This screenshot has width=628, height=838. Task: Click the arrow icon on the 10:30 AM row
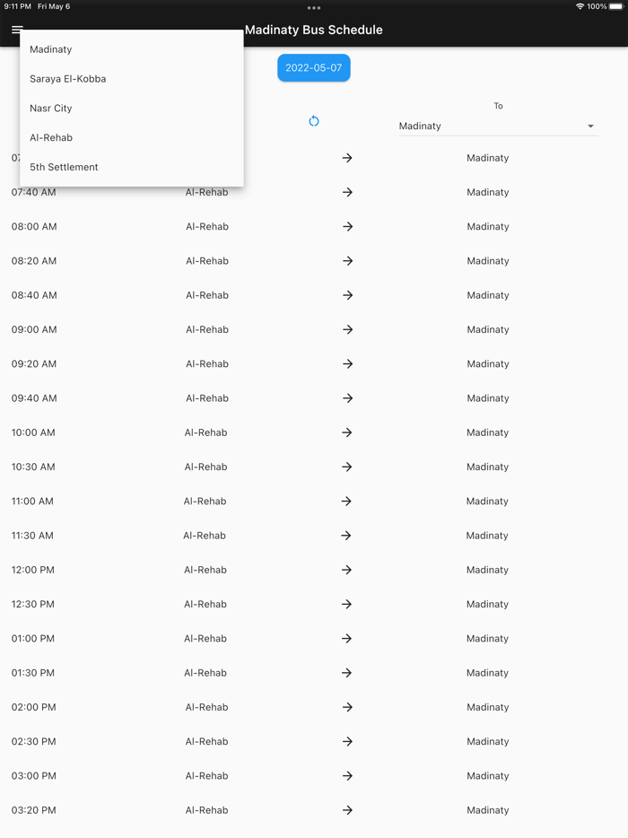pos(347,467)
